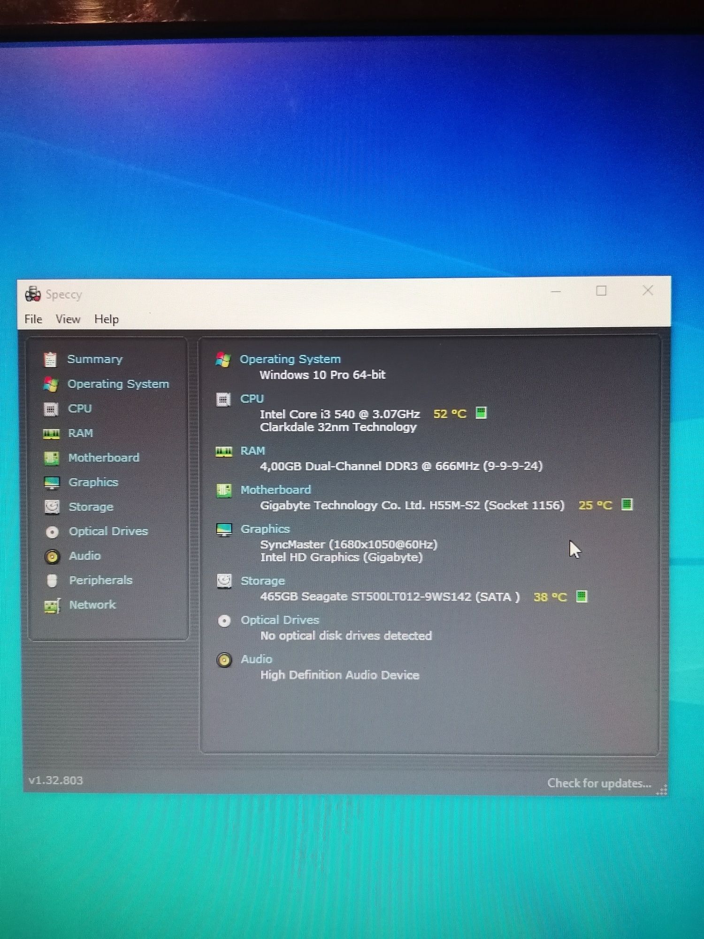
Task: Click the Storage drive icon in summary panel
Action: (x=224, y=581)
